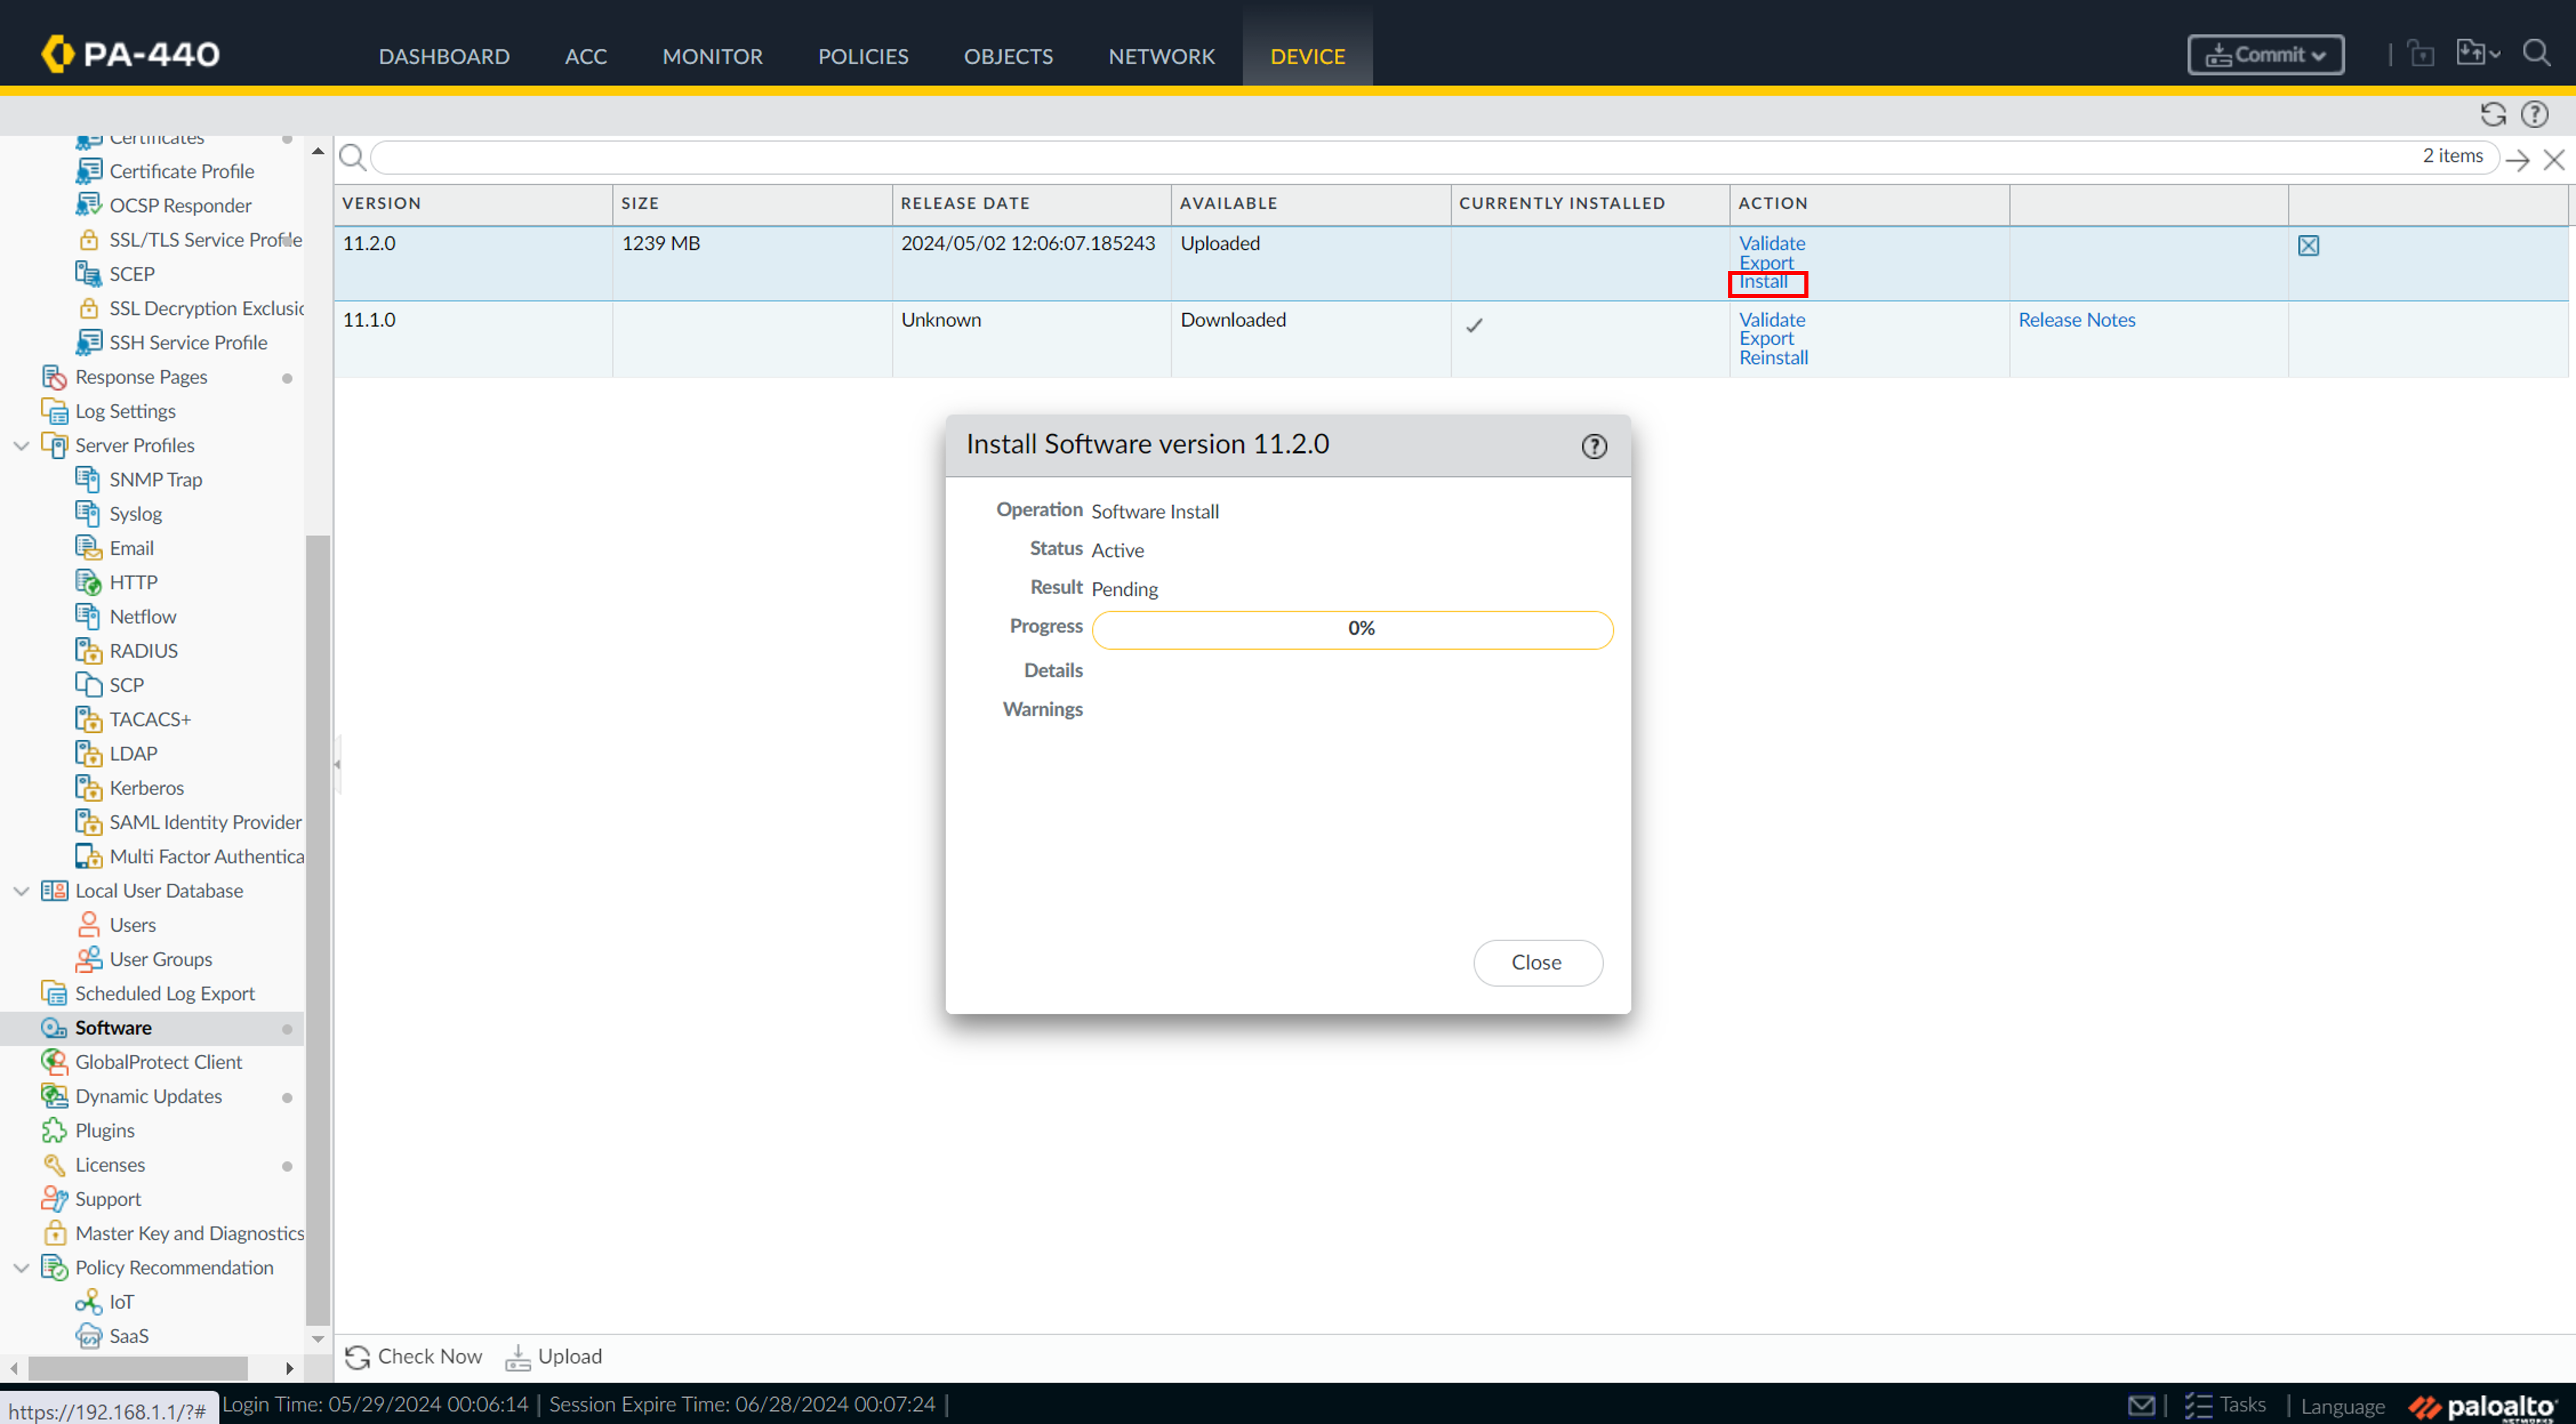Click the Upload software icon
Screen dimensions: 2576x1424
pos(517,1357)
